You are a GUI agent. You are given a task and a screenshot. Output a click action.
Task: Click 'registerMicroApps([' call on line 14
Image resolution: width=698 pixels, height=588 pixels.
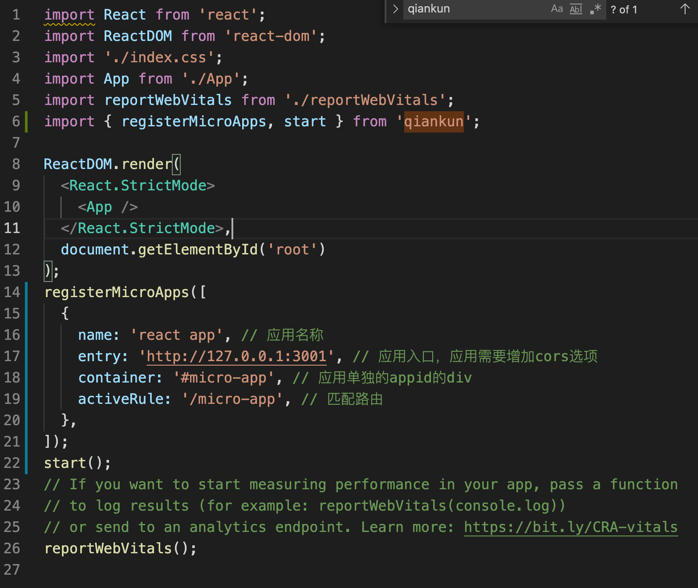(x=125, y=292)
